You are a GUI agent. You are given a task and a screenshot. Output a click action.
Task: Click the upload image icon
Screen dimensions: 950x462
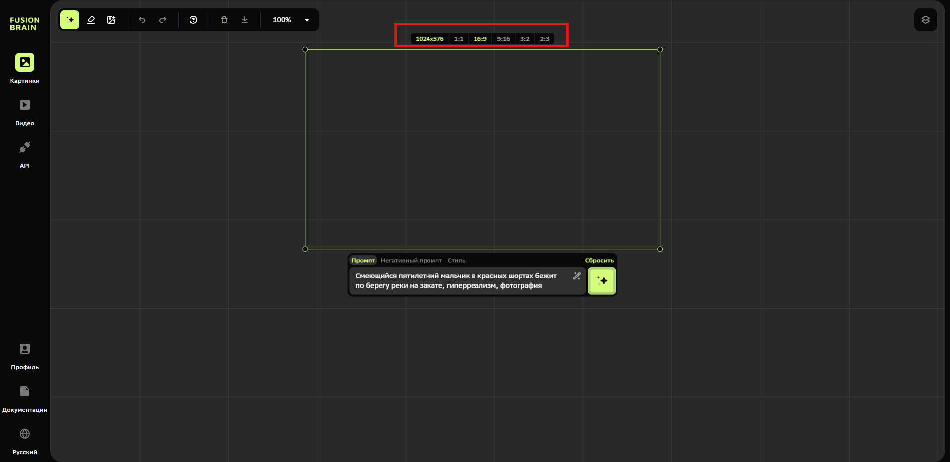tap(111, 20)
